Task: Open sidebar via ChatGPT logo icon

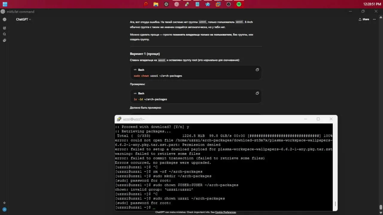Action: [4, 19]
